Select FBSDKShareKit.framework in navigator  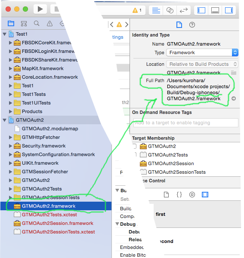click(50, 60)
